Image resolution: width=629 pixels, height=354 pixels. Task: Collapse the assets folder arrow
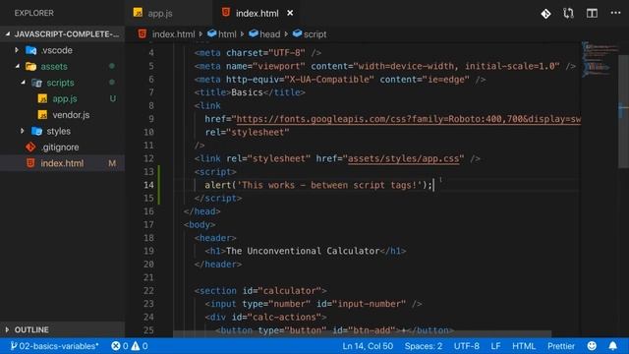[x=18, y=66]
